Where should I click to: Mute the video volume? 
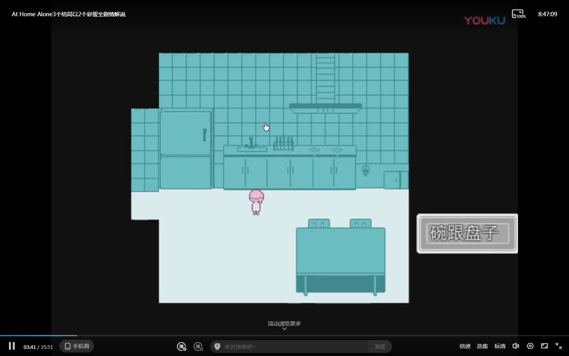point(516,346)
